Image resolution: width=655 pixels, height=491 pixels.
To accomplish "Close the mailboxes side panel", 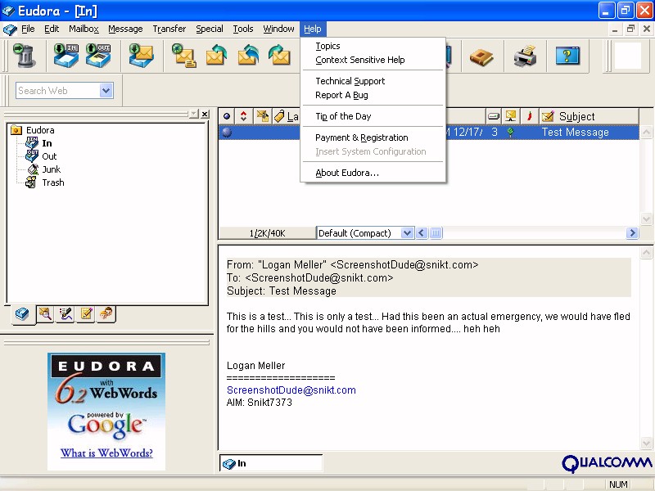I will [x=205, y=114].
